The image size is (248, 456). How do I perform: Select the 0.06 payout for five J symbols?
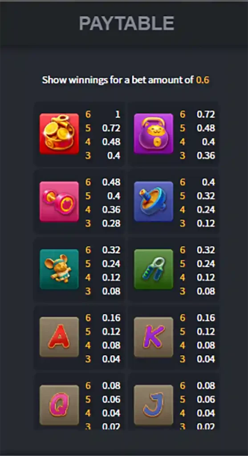[x=206, y=399]
